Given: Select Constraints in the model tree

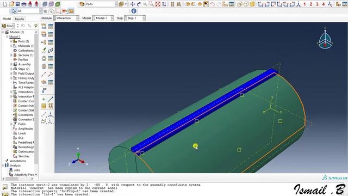Looking at the screenshot, I should point(26,115).
